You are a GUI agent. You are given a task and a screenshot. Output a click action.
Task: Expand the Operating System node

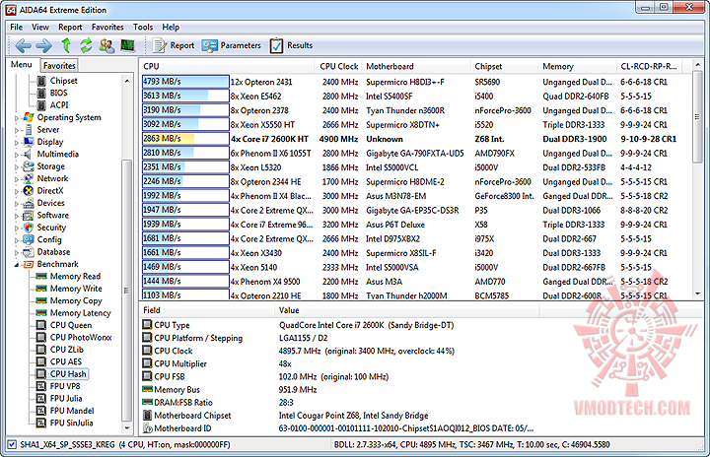(x=17, y=118)
